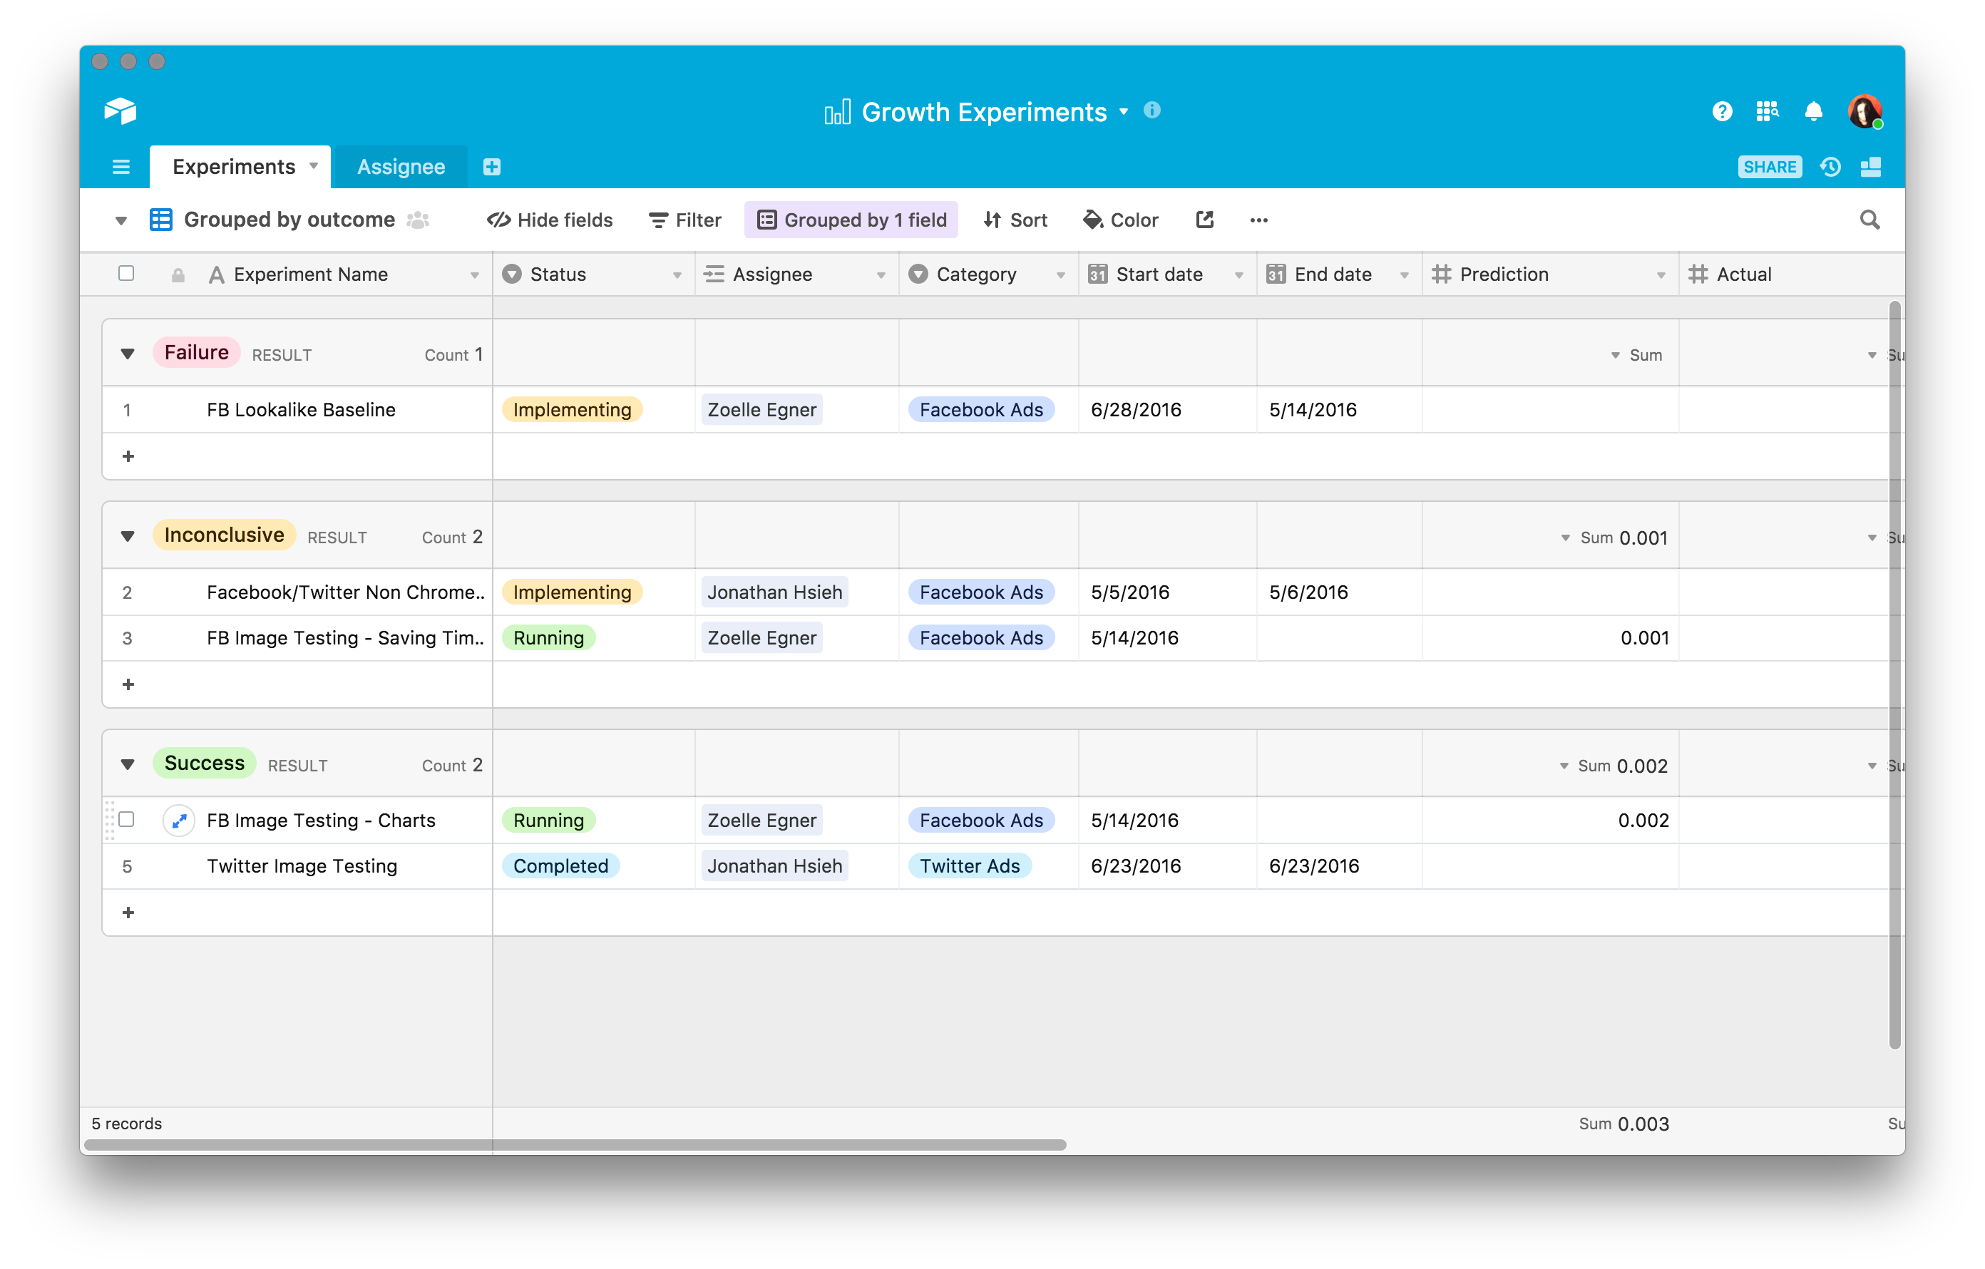The height and width of the screenshot is (1269, 1985).
Task: Click the more options ellipsis button
Action: point(1258,220)
